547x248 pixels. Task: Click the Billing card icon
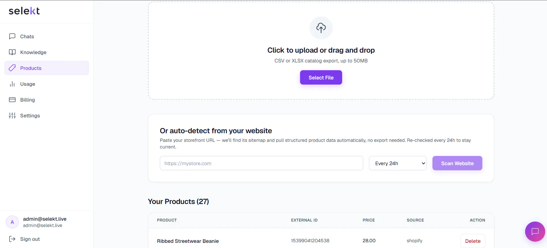12,100
